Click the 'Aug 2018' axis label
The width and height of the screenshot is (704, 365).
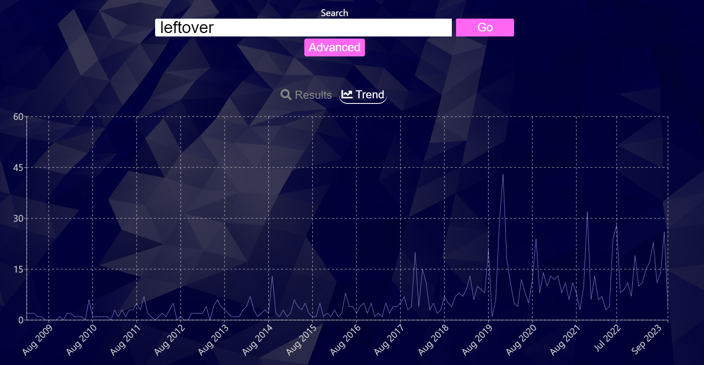click(433, 340)
